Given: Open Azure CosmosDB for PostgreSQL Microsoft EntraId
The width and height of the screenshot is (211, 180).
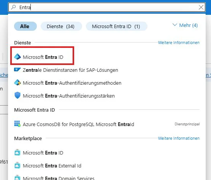Looking at the screenshot, I should (78, 124).
